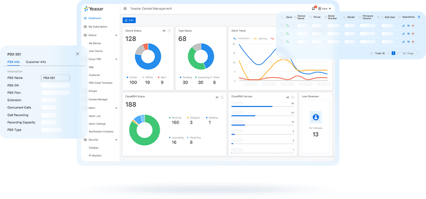Click the red trash icon in third table row
The image size is (426, 199).
click(413, 42)
